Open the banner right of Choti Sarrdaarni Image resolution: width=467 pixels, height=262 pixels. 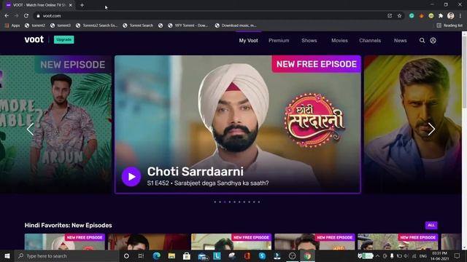(413, 124)
